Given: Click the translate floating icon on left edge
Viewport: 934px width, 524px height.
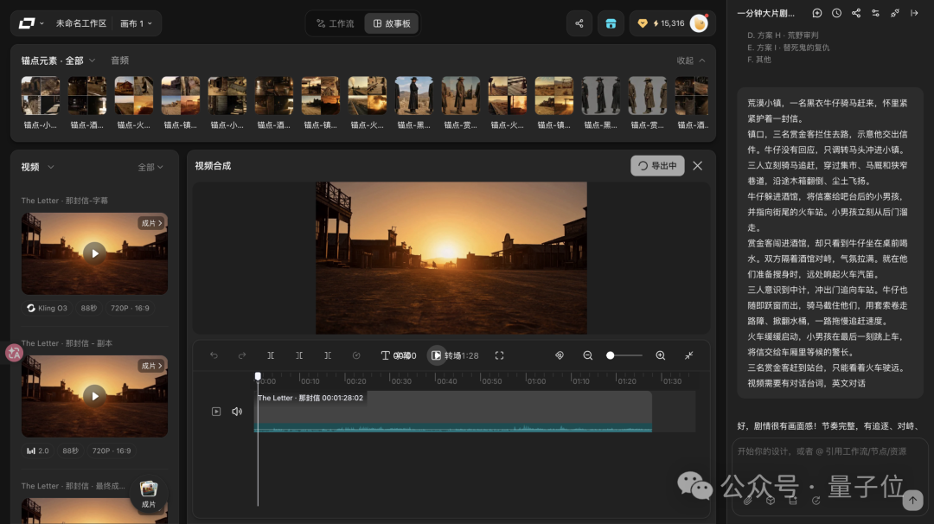Looking at the screenshot, I should pos(14,353).
